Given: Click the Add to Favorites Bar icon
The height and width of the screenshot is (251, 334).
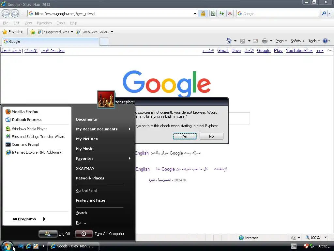Looking at the screenshot, I should click(x=33, y=32).
